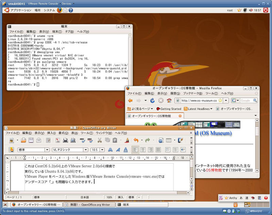The image size is (272, 215).
Task: Toggle centered alignment in Writer
Action: (143, 150)
